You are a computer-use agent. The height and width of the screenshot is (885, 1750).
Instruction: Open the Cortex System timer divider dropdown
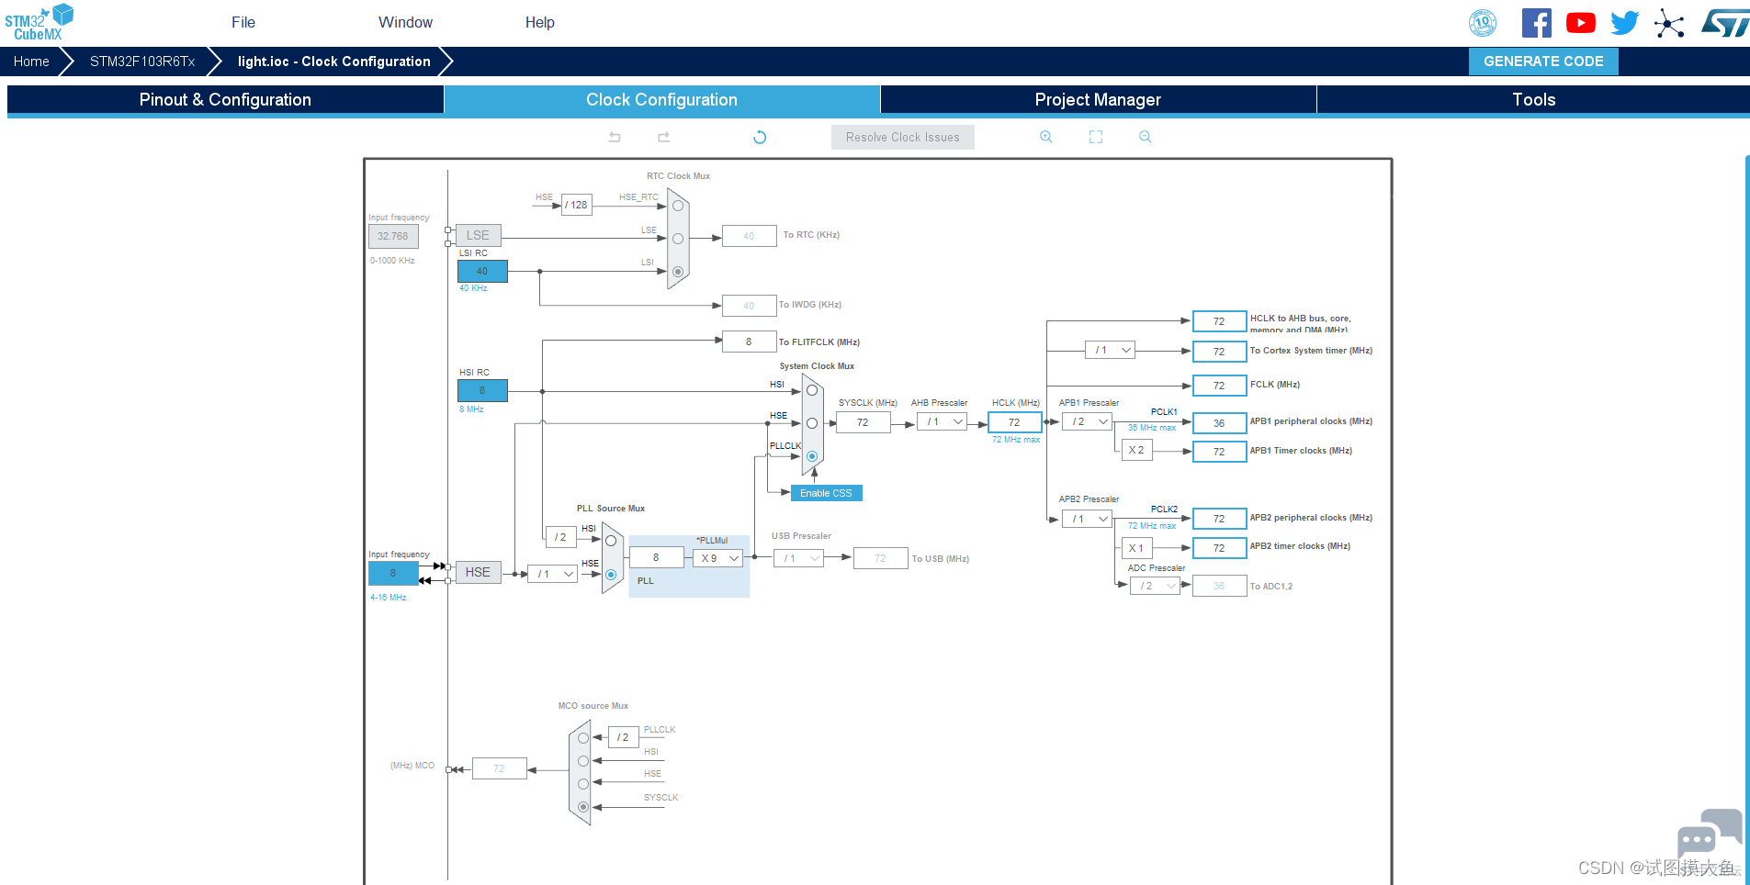tap(1110, 350)
